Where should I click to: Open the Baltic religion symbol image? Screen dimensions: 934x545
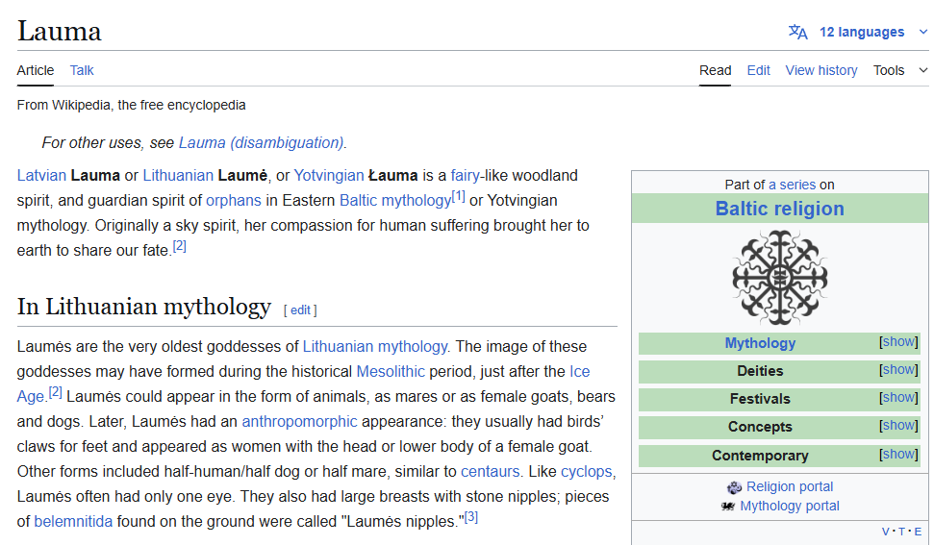click(780, 277)
